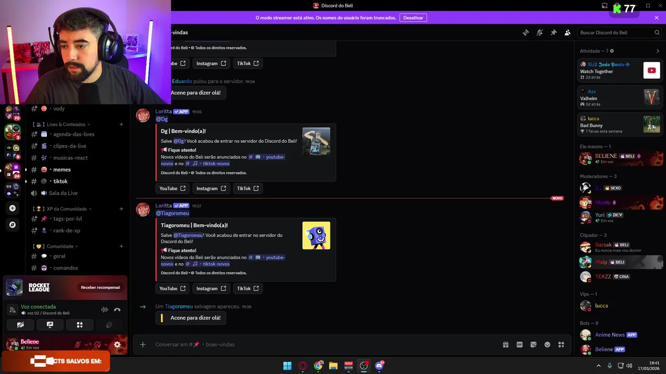
Task: Open the vody channel
Action: pyautogui.click(x=77, y=109)
